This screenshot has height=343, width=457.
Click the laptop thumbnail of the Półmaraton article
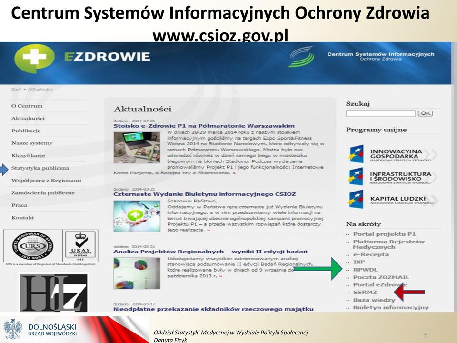[137, 147]
